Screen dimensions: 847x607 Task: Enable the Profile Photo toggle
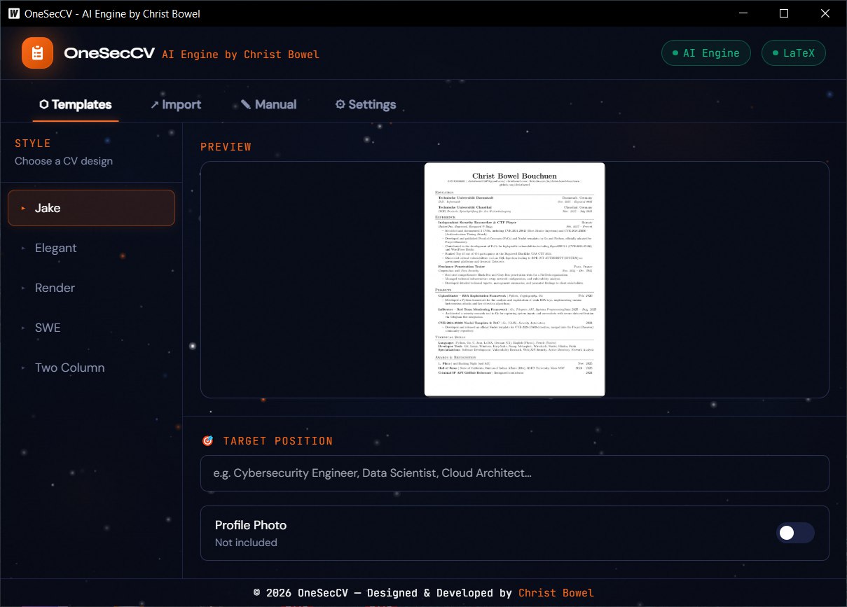pos(795,533)
